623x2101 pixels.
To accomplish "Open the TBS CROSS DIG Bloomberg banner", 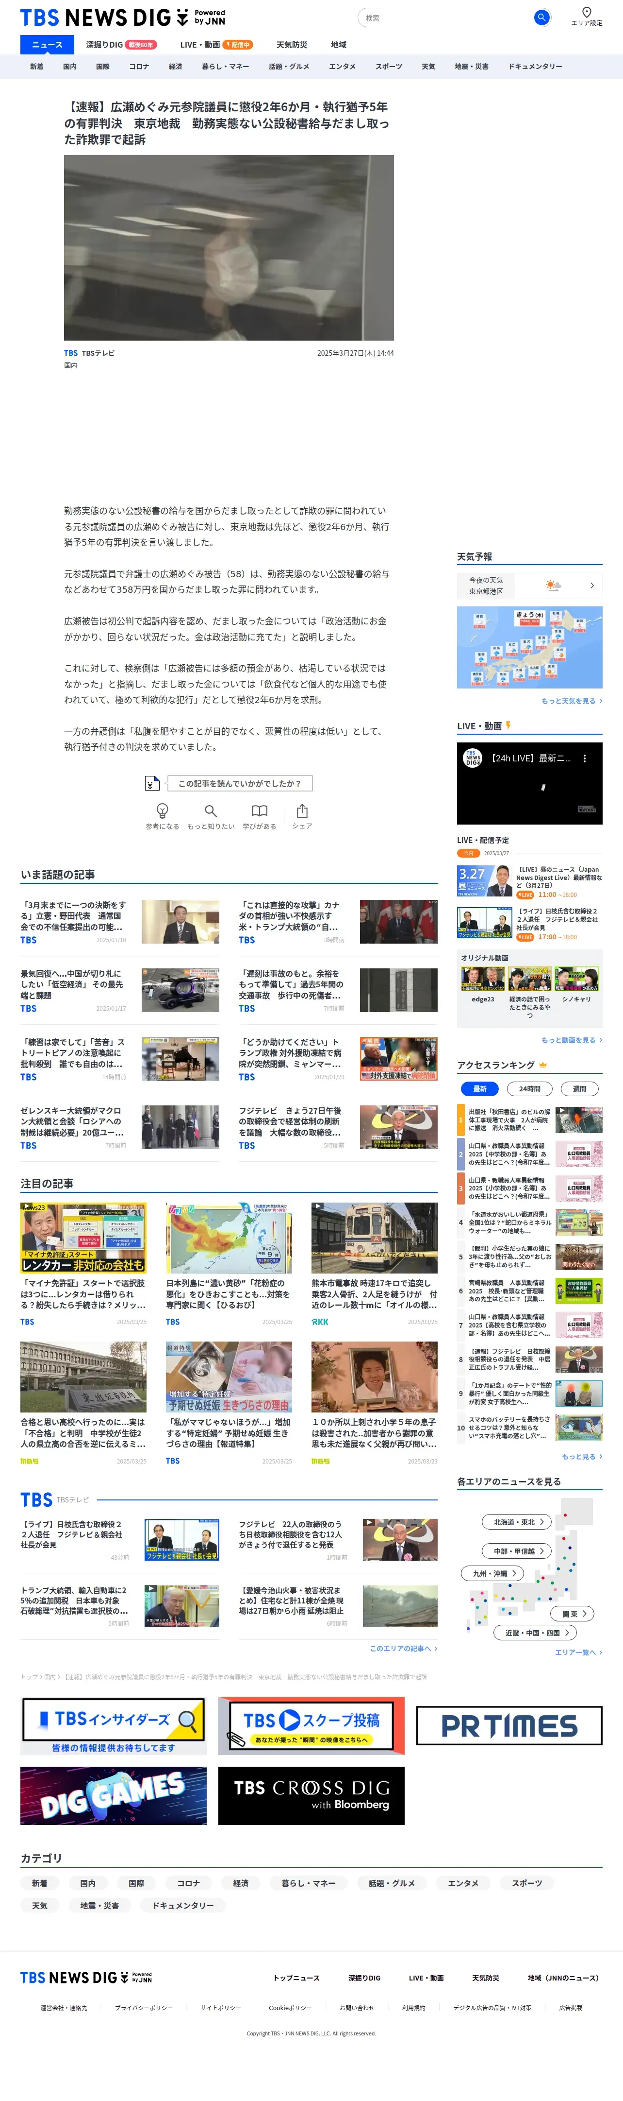I will [x=311, y=1796].
